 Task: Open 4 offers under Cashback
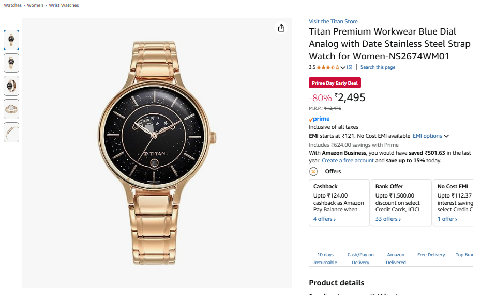click(324, 219)
